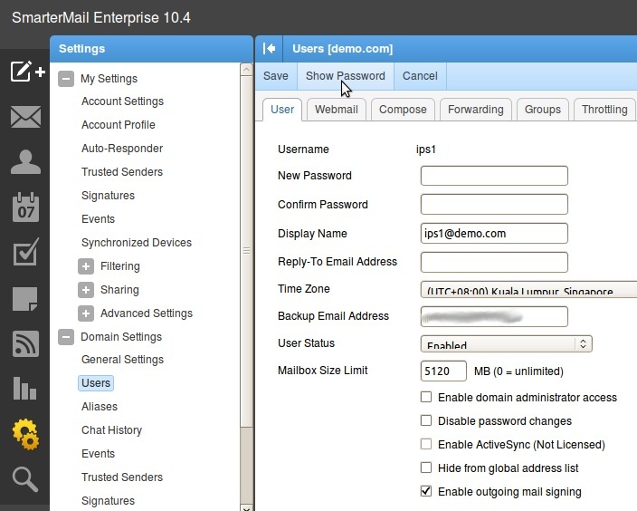
Task: Open the Calendar icon showing 07
Action: point(25,207)
